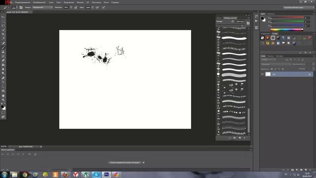Toggle pressure for size in options bar

(x=103, y=7)
